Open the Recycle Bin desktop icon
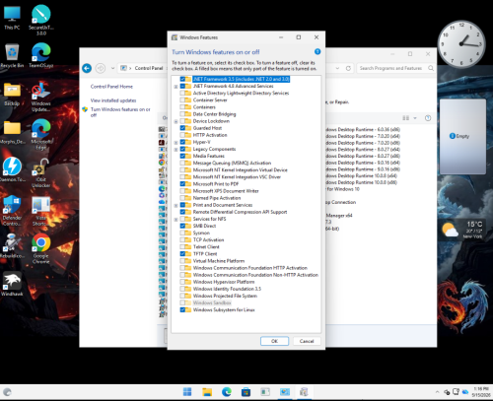Viewport: 493px width, 401px height. click(12, 56)
